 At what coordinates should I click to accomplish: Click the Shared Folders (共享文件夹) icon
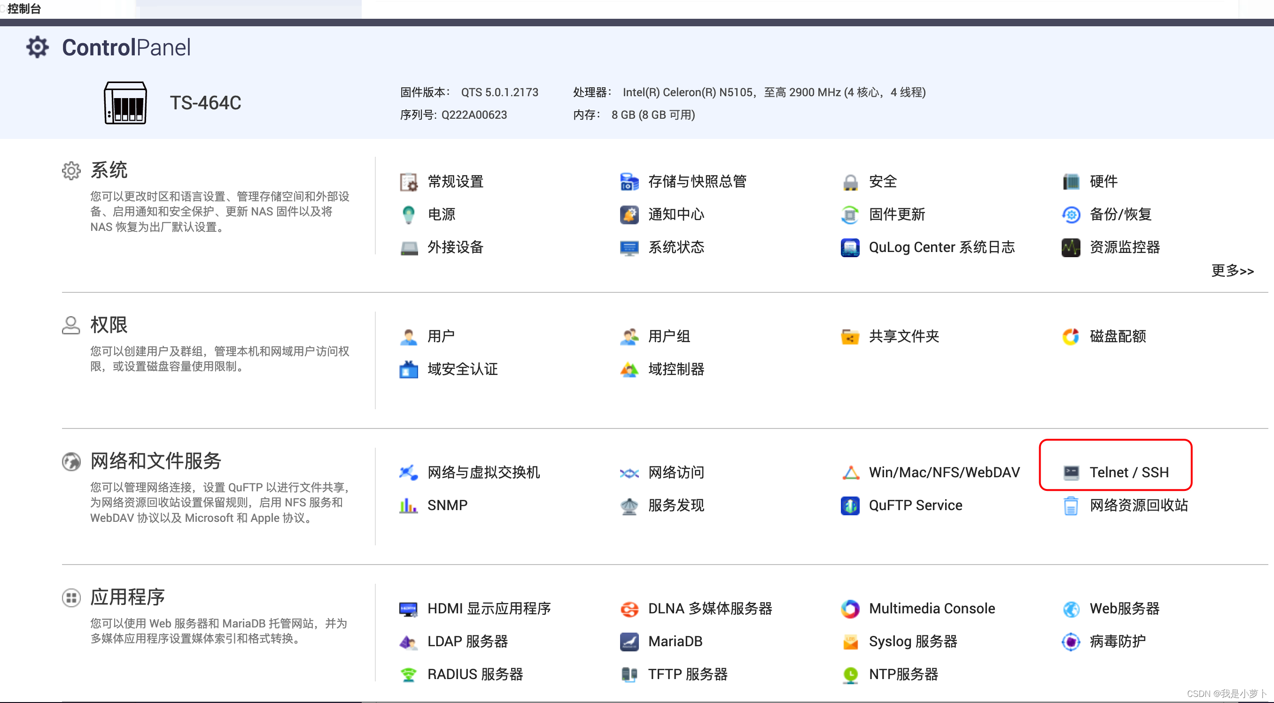tap(850, 336)
